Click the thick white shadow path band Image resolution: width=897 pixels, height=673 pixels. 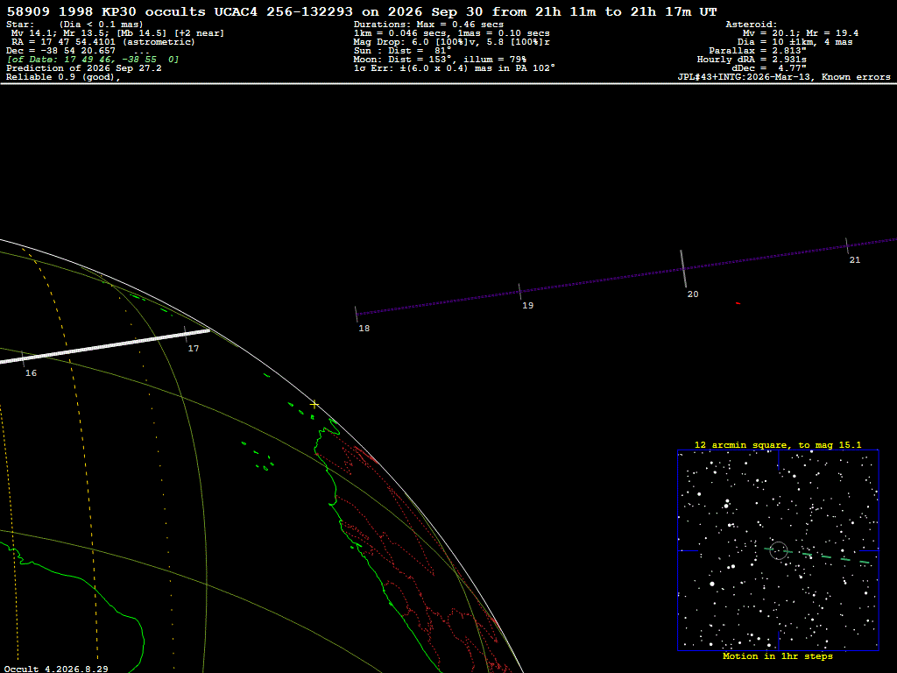(105, 345)
